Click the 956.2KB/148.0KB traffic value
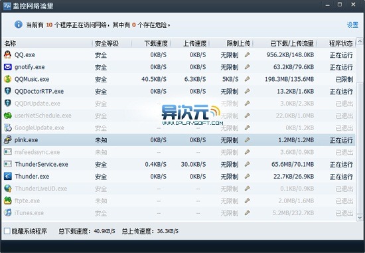The width and height of the screenshot is (365, 253). (290, 55)
